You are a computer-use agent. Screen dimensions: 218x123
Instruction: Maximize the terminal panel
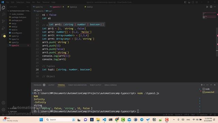211,85
